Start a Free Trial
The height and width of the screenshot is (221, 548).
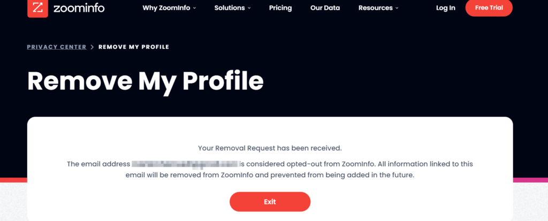pyautogui.click(x=489, y=7)
